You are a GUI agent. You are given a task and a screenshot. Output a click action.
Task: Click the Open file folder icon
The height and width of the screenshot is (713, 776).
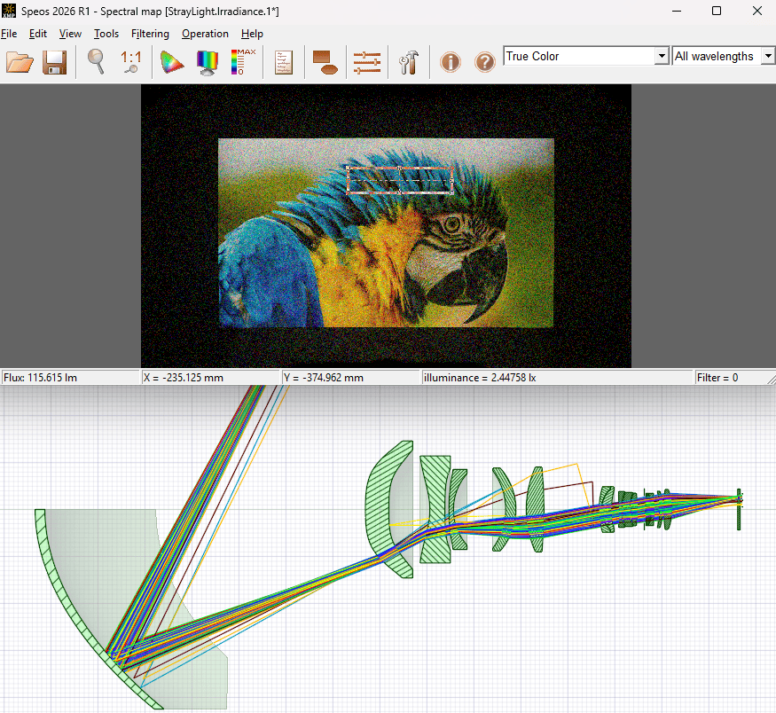pyautogui.click(x=20, y=62)
